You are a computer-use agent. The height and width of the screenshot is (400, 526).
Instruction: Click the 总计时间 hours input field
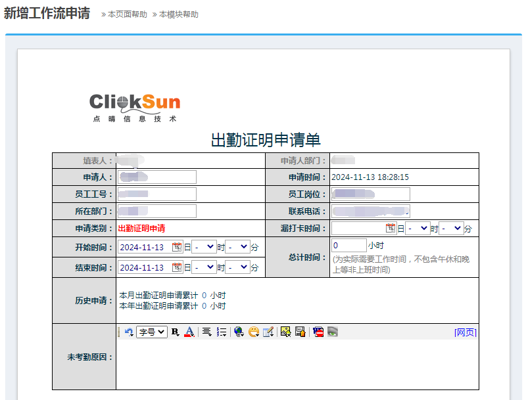[x=348, y=245]
